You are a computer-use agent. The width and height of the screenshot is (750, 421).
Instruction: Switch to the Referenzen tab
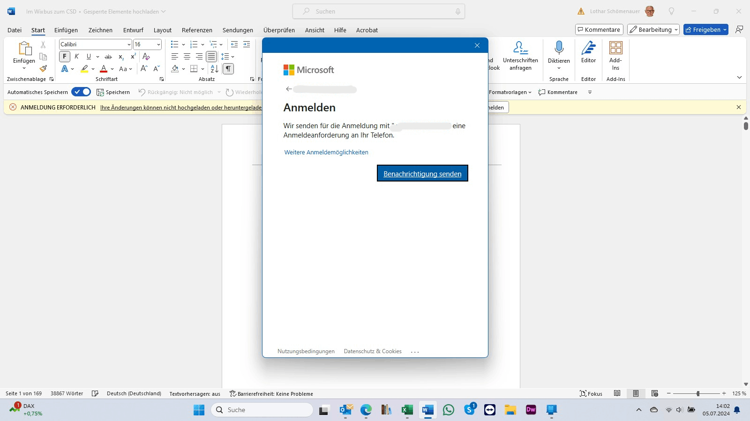pyautogui.click(x=197, y=30)
